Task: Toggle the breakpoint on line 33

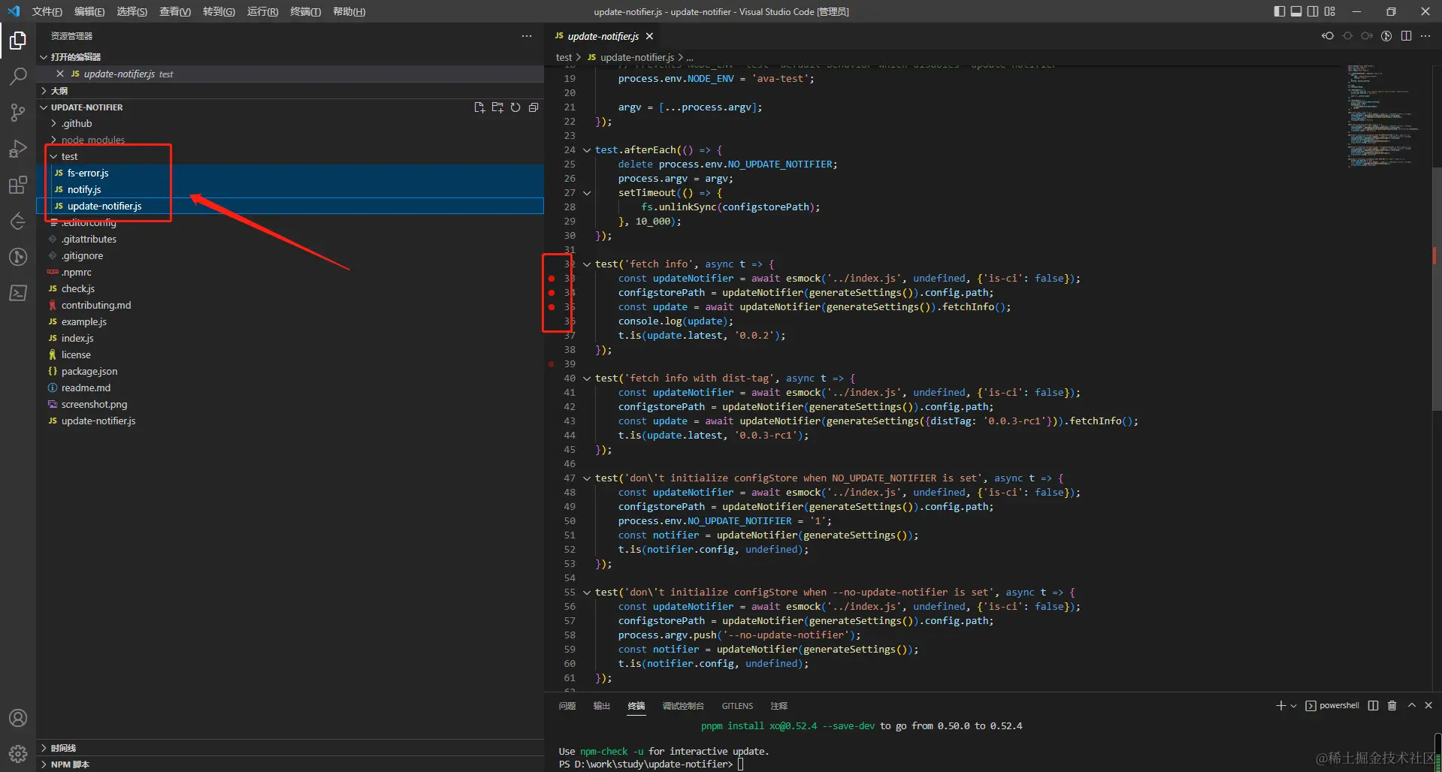Action: (552, 279)
